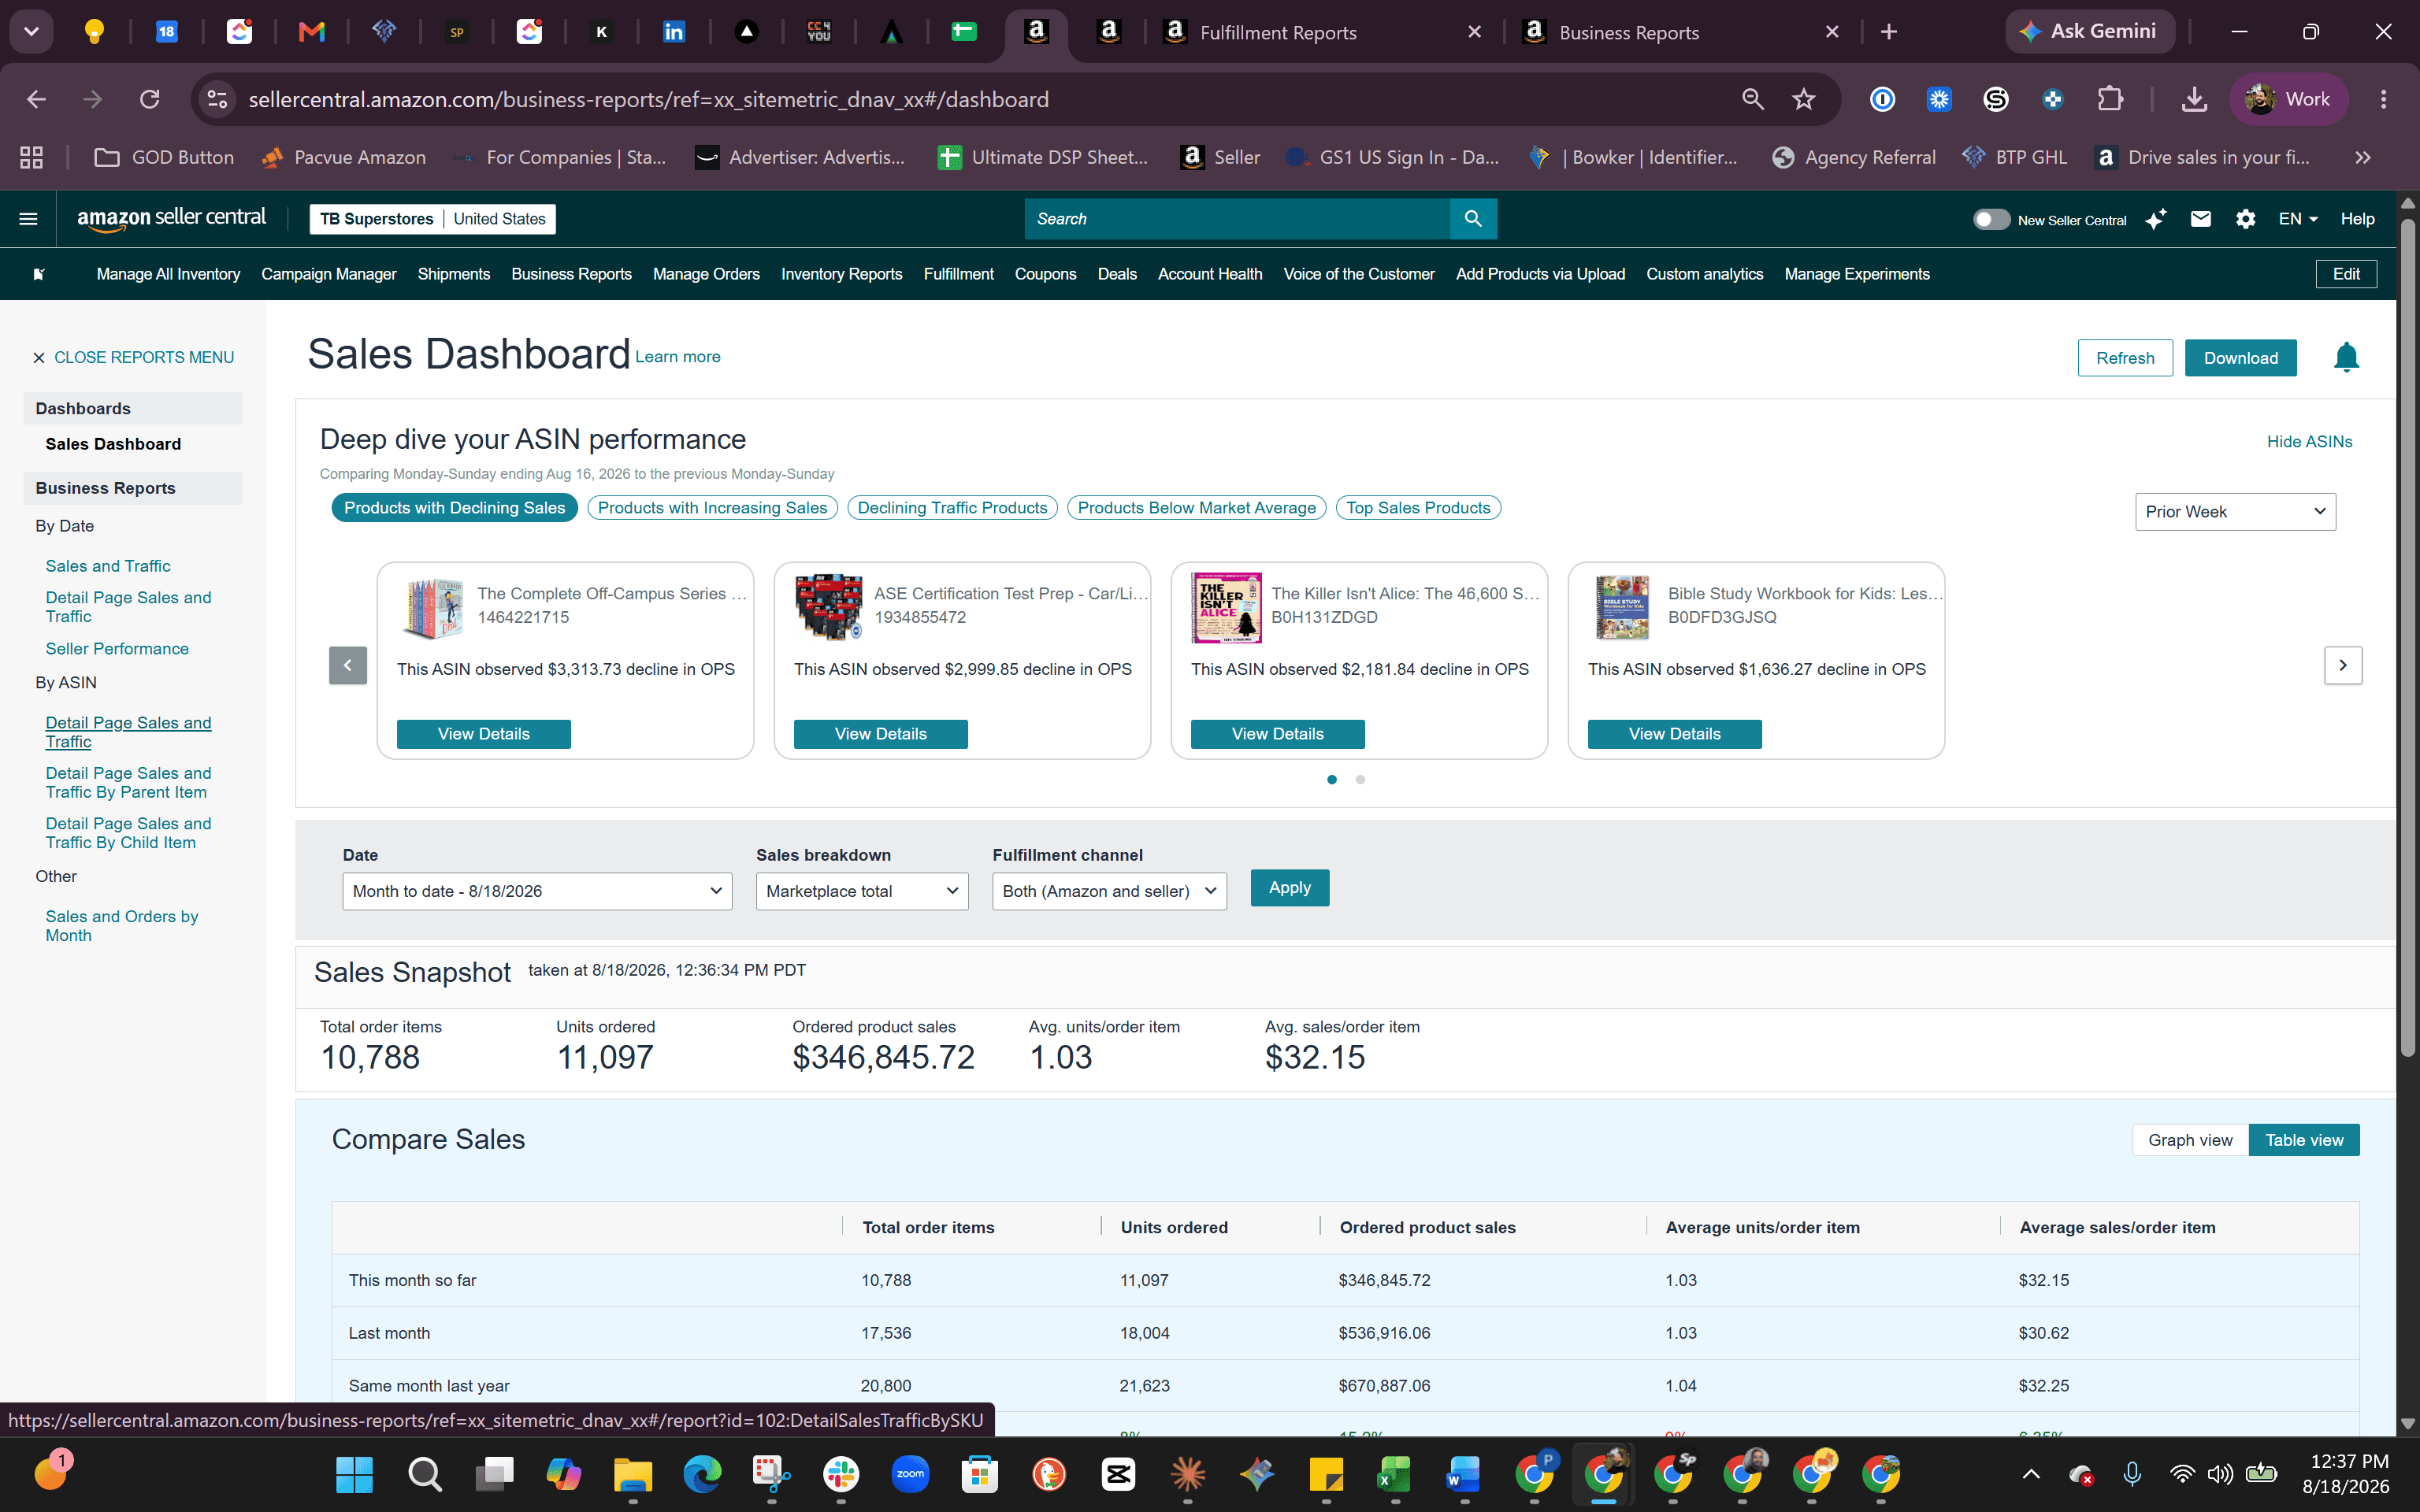Open Sales and Orders by Month report link
This screenshot has width=2420, height=1512.
[x=122, y=926]
